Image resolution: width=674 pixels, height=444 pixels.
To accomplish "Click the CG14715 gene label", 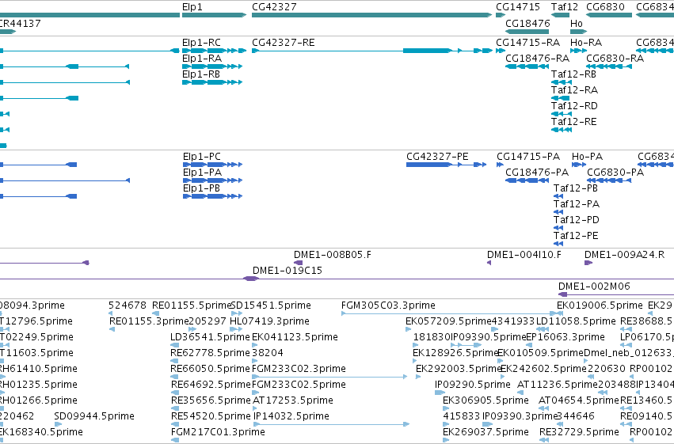I will pos(518,7).
